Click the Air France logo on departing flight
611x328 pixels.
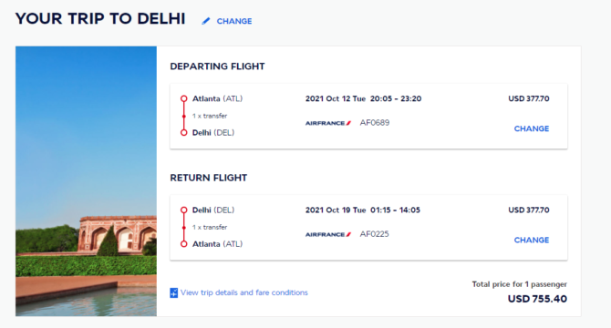point(328,123)
